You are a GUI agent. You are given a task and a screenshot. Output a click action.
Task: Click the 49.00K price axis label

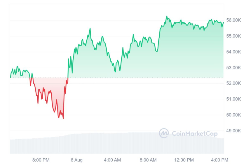233,131
